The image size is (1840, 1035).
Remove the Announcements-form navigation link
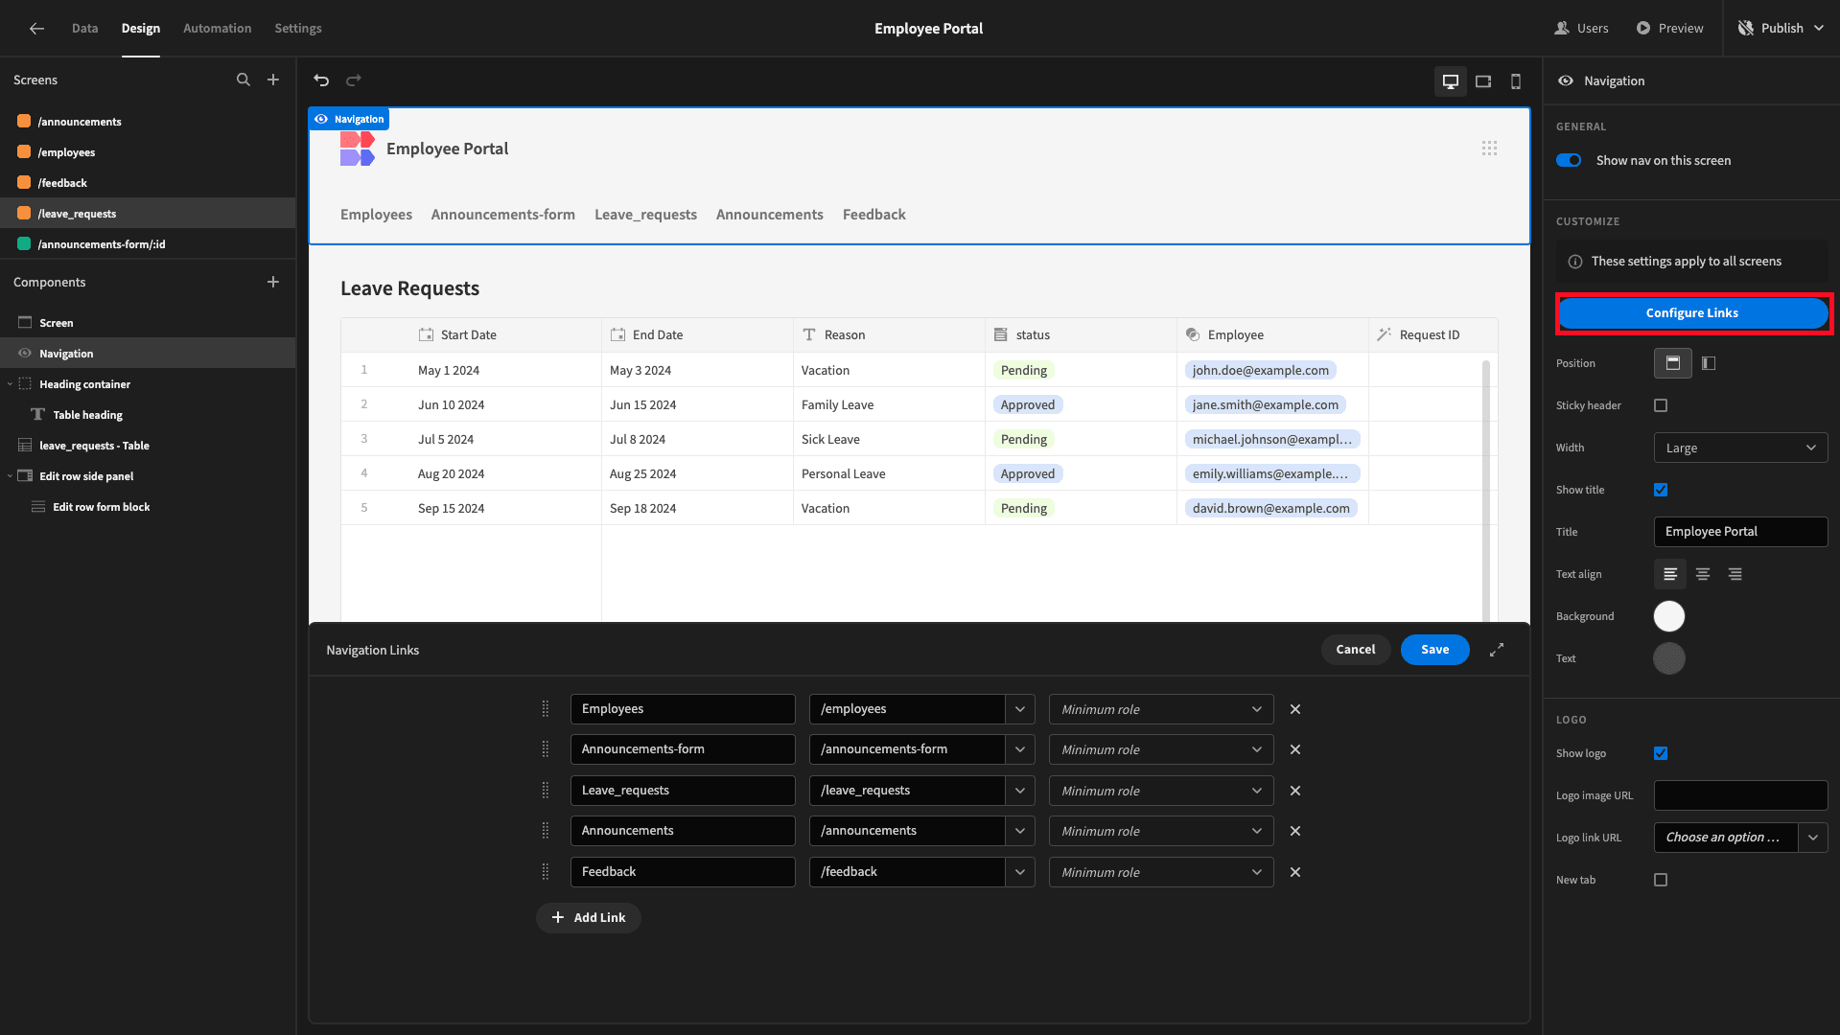click(x=1295, y=749)
